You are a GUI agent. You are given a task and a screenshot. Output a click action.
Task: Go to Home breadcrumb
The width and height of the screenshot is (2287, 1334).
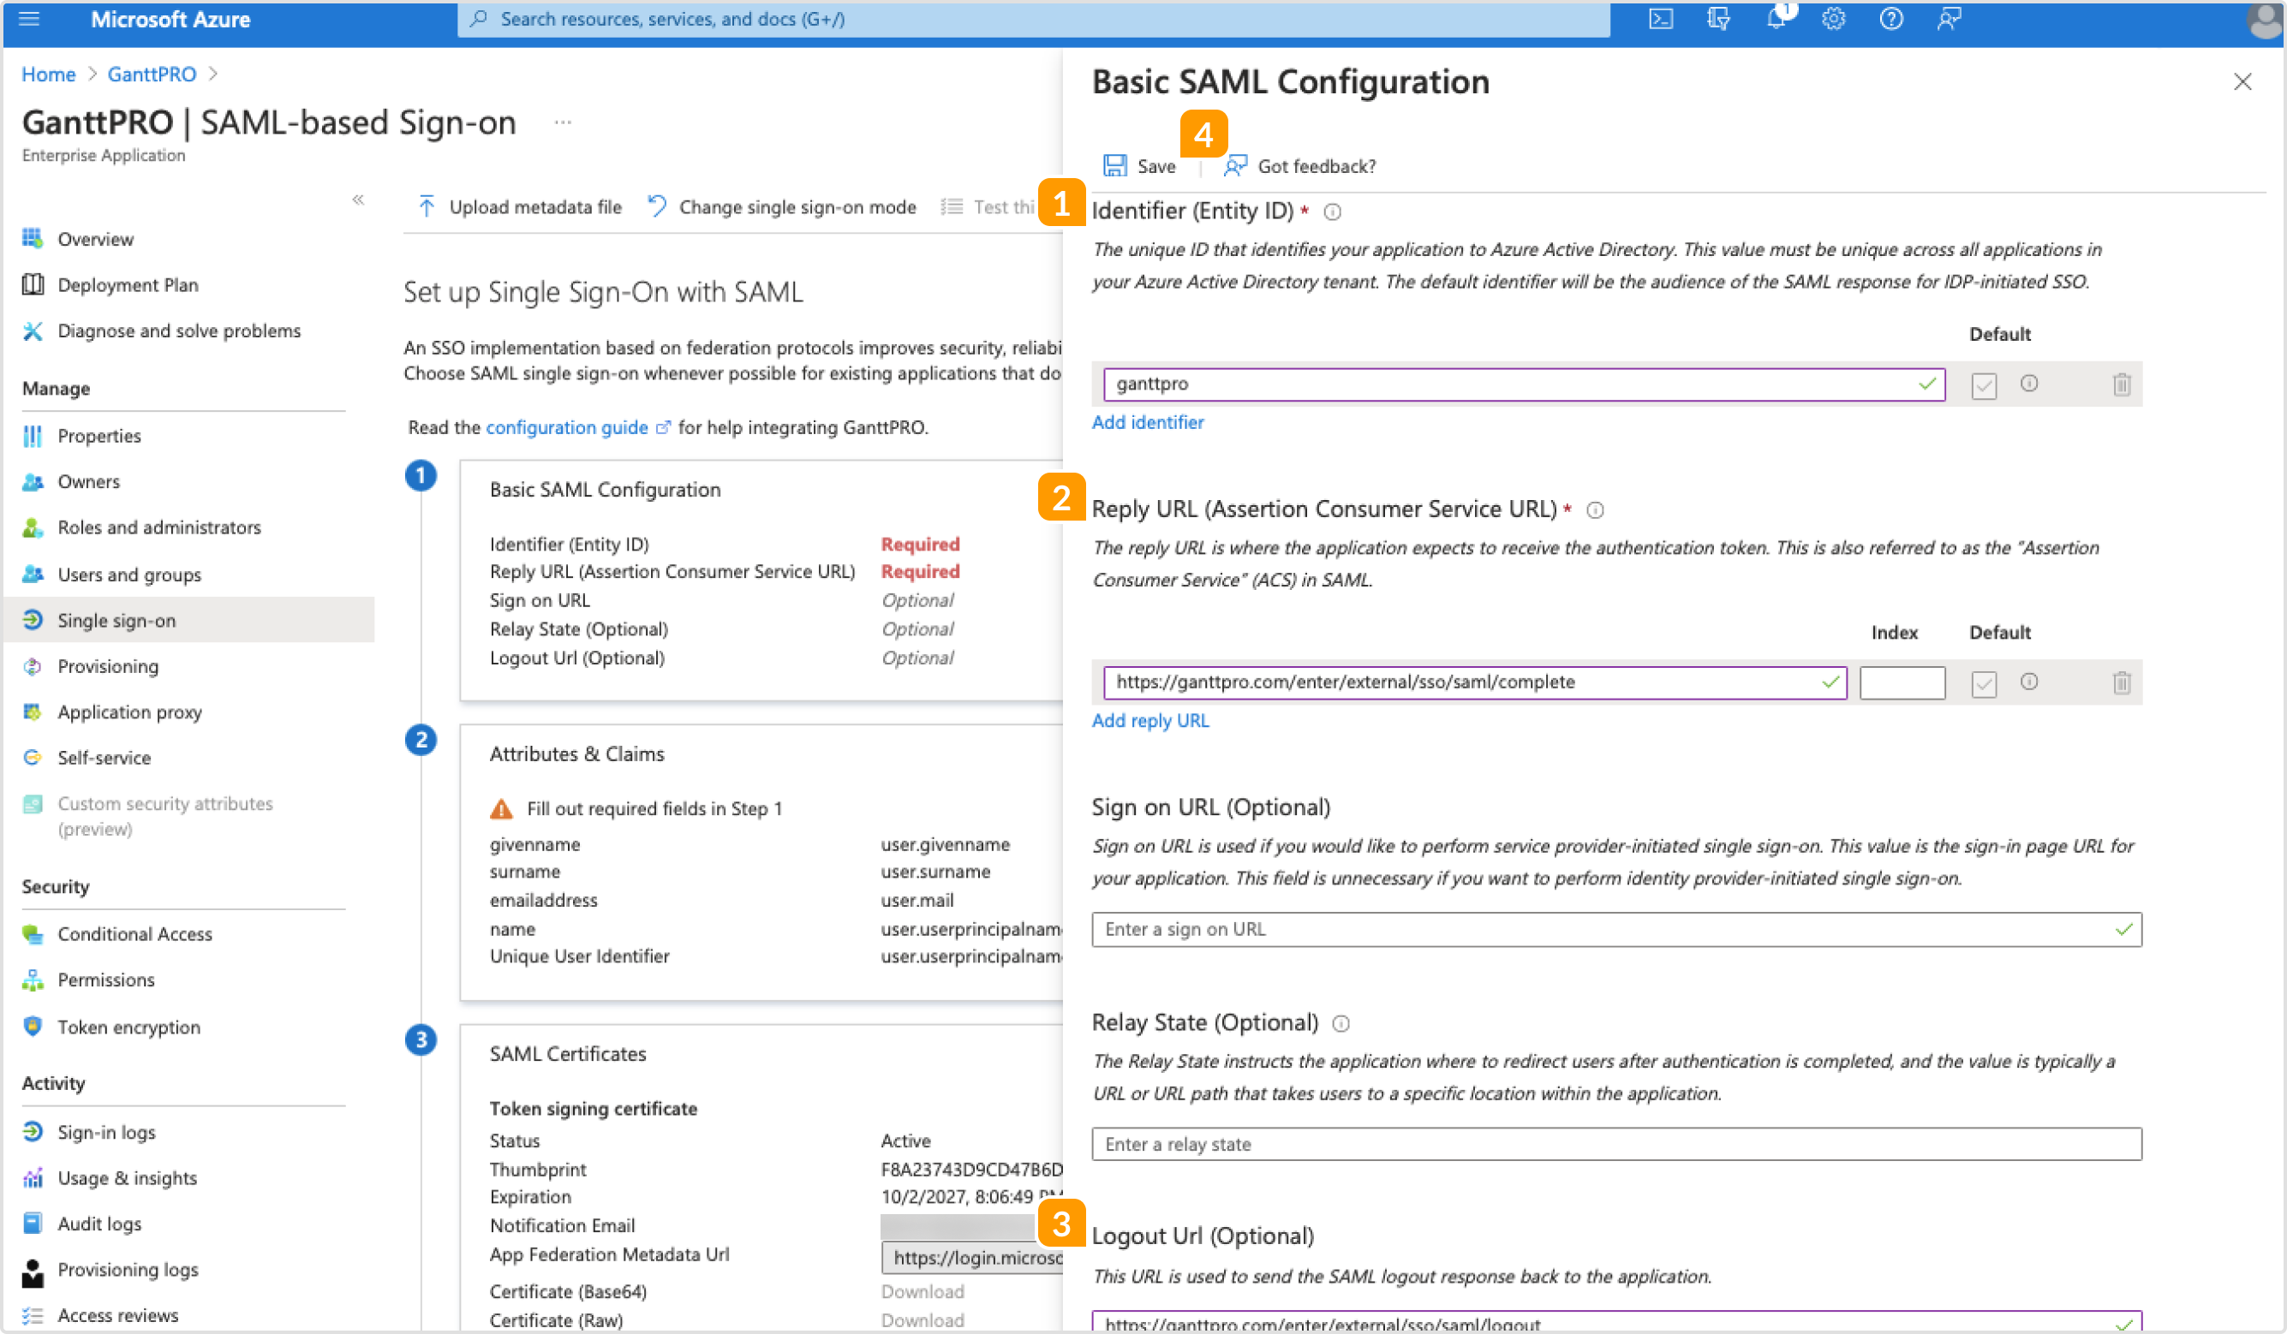(48, 74)
